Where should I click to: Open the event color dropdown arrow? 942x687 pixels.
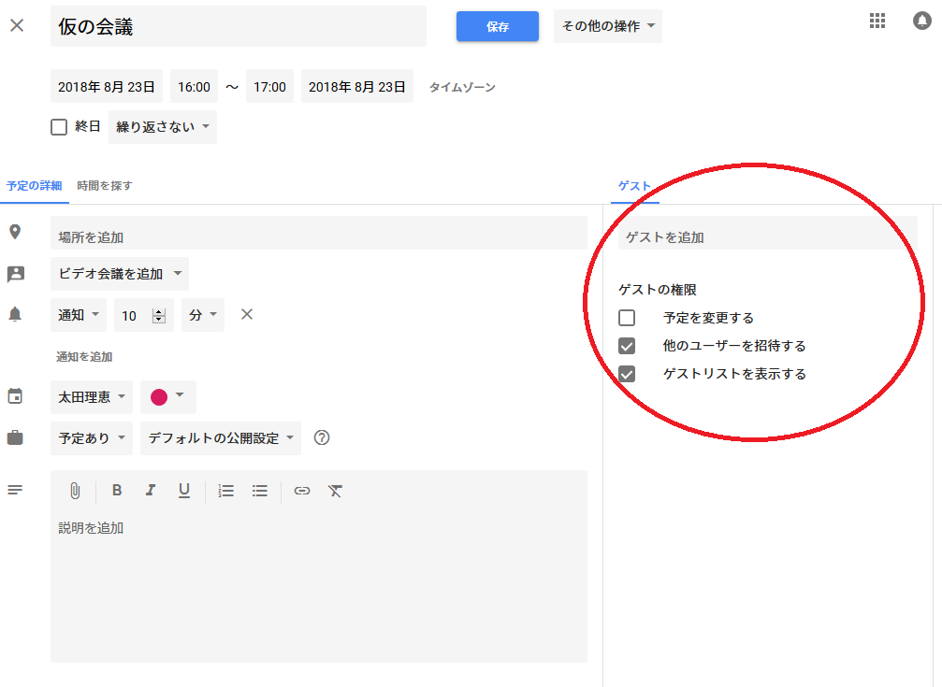coord(180,395)
